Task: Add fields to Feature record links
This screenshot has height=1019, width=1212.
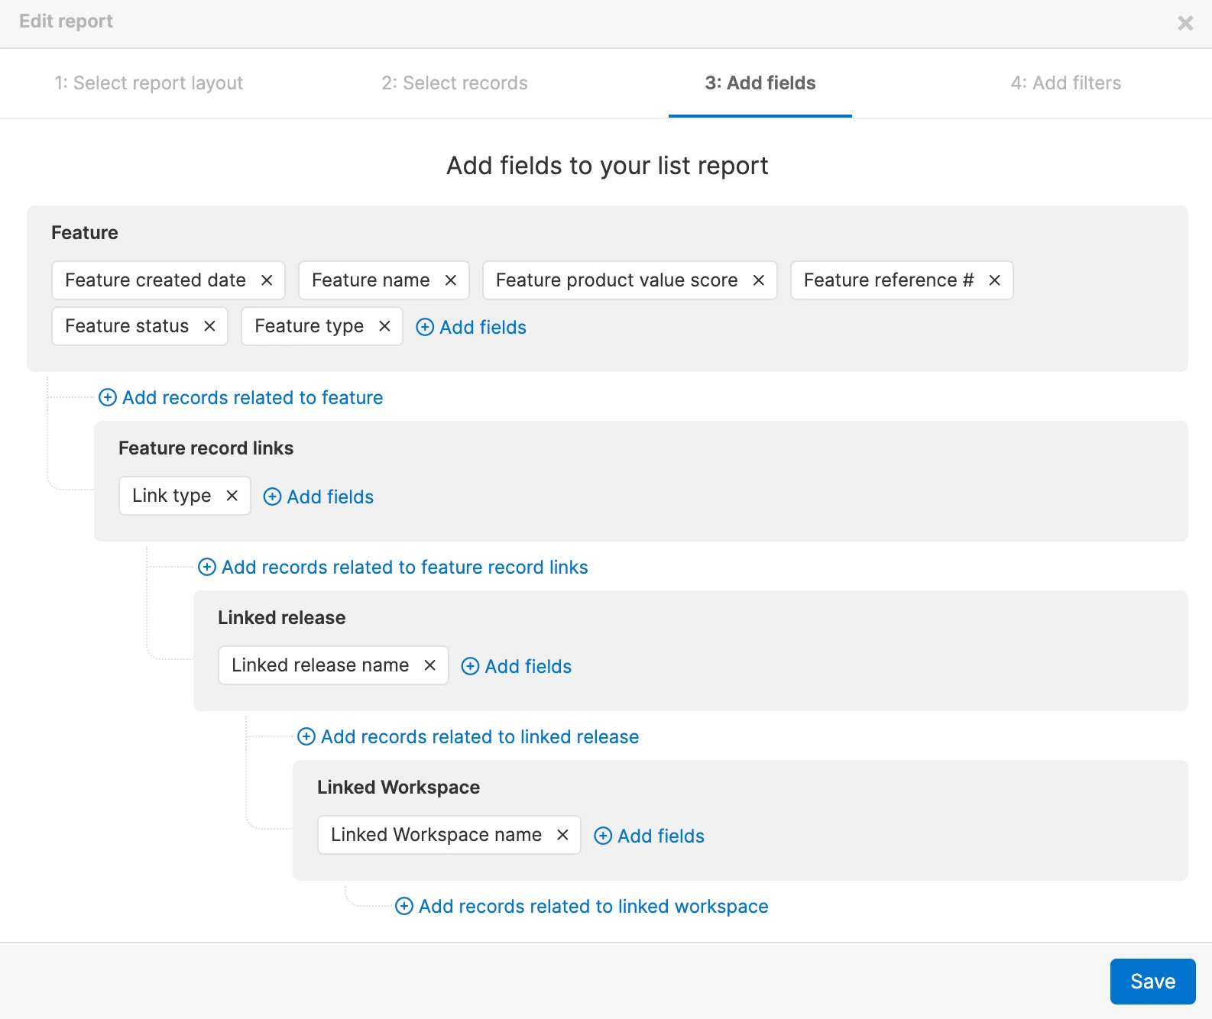Action: click(319, 497)
